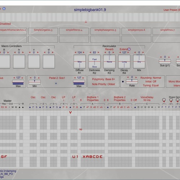Select the SimpleOrgan01.3 preset slot
The width and height of the screenshot is (180, 180).
(x=43, y=31)
